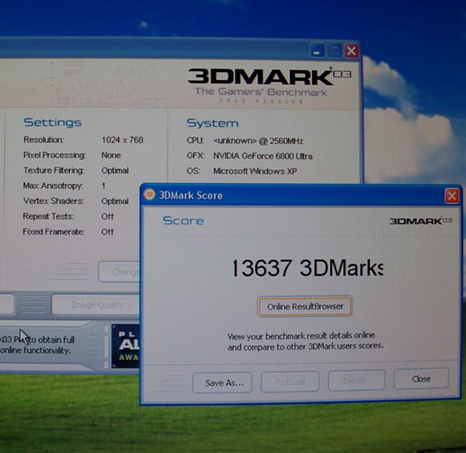The image size is (466, 453).
Task: Click the OS value Microsoft Windows XP
Action: [x=255, y=171]
